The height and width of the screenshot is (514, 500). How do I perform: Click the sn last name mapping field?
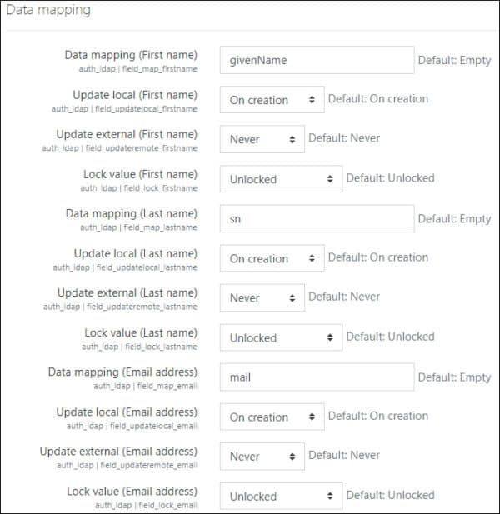click(x=317, y=218)
